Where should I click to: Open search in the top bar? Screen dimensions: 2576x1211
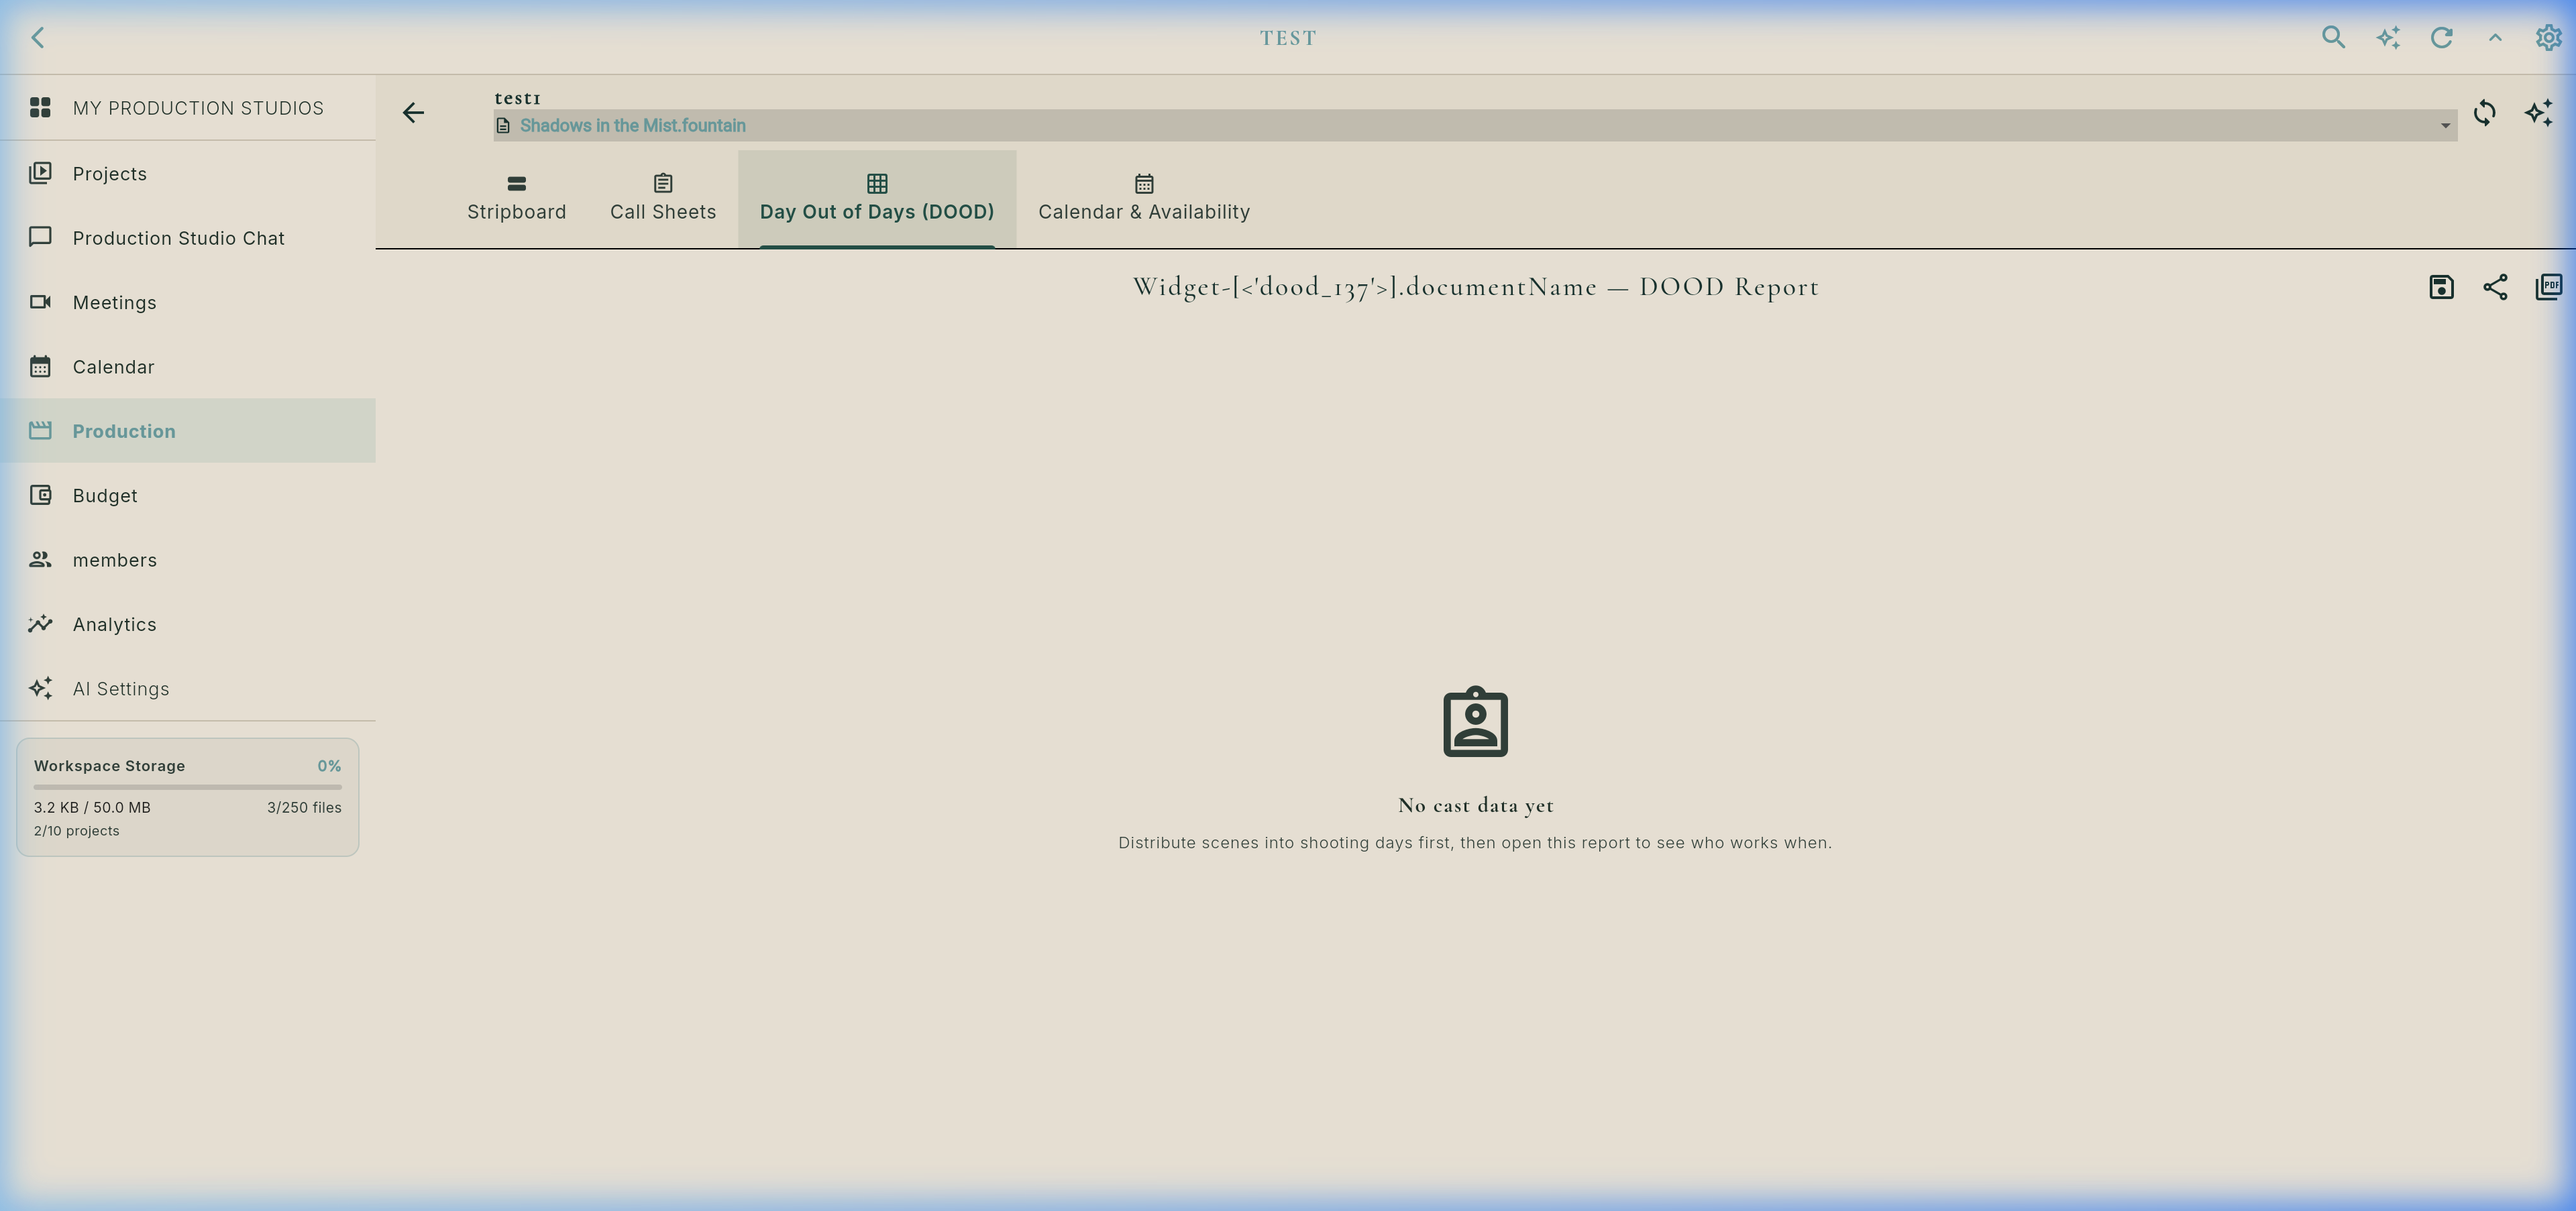click(x=2333, y=38)
